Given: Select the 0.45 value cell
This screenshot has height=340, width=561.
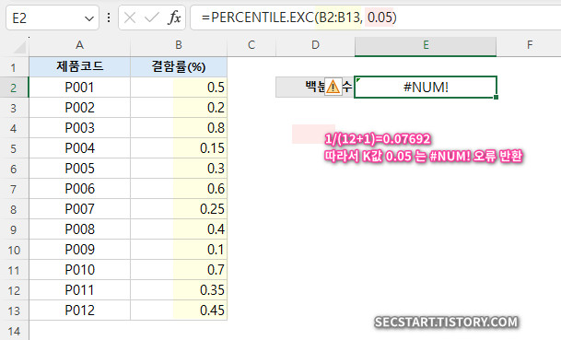Looking at the screenshot, I should point(179,311).
